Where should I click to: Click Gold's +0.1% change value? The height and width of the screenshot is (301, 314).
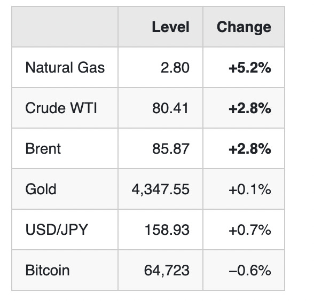[250, 189]
